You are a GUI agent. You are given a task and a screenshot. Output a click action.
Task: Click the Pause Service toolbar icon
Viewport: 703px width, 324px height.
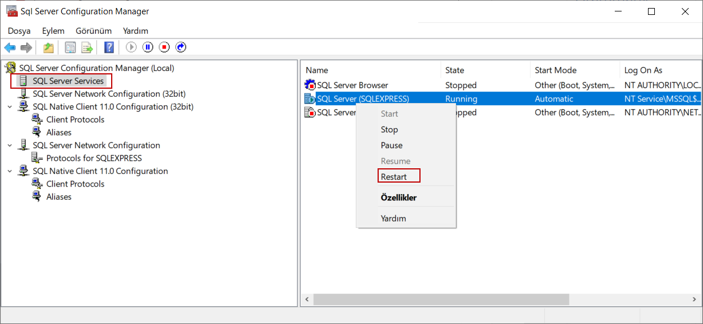[x=148, y=48]
